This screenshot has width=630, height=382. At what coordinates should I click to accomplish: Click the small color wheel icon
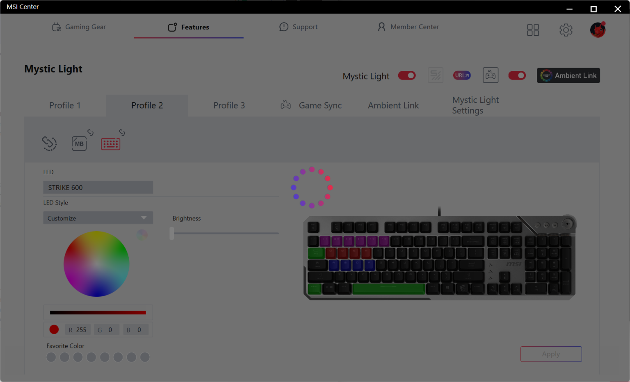(x=142, y=235)
